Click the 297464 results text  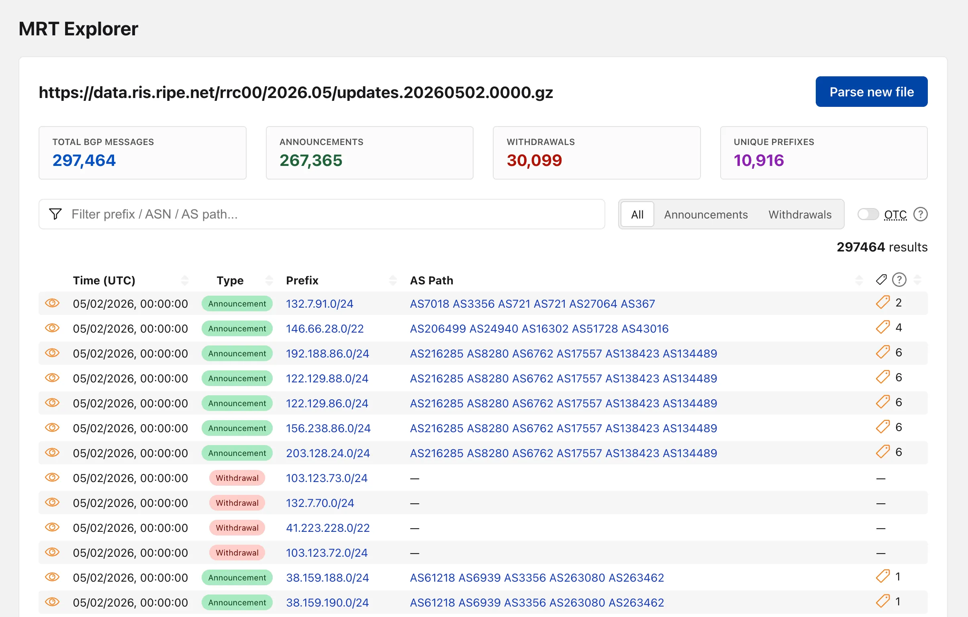tap(882, 247)
